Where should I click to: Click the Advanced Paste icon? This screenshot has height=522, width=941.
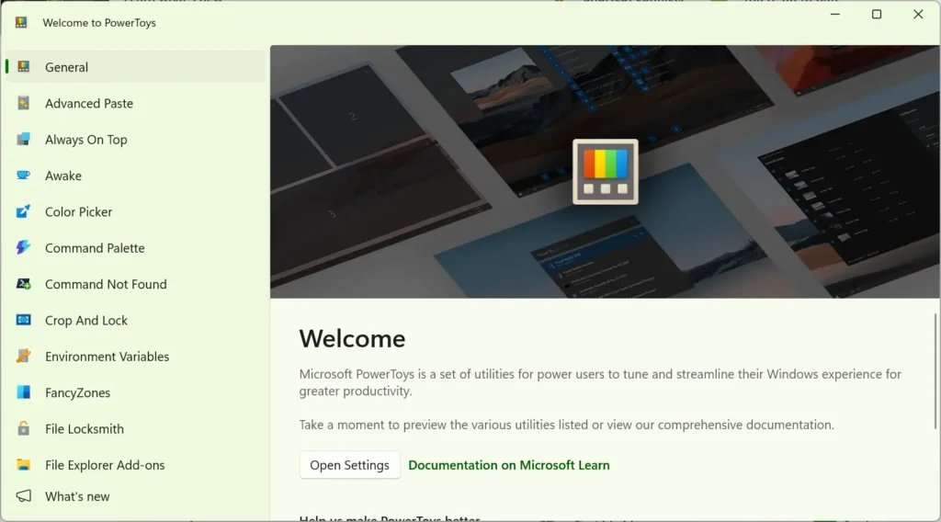coord(23,103)
